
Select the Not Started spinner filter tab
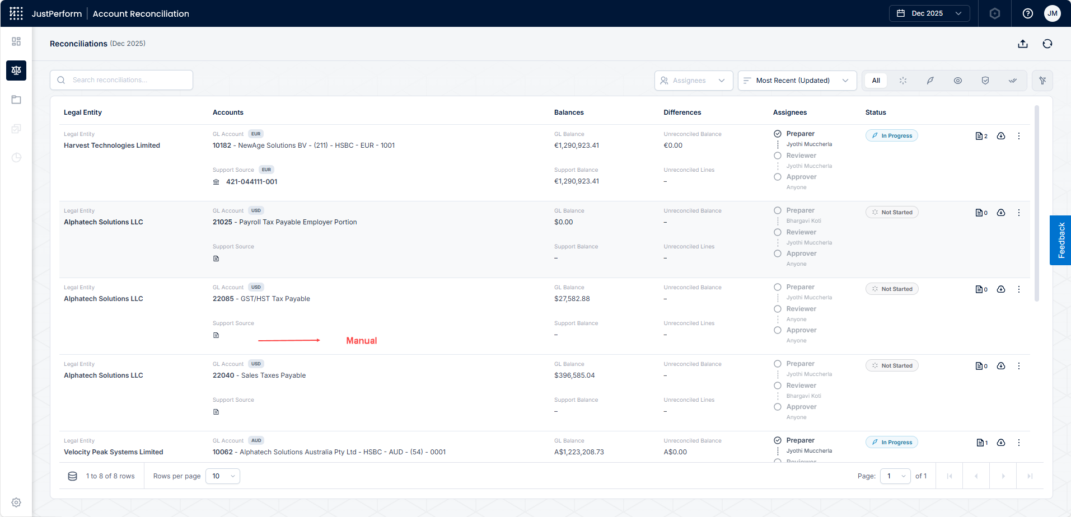903,81
